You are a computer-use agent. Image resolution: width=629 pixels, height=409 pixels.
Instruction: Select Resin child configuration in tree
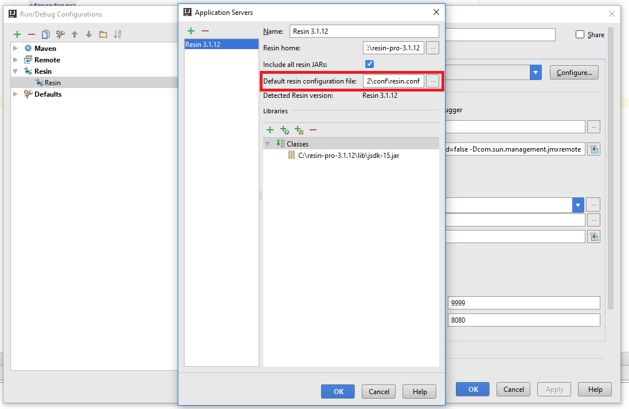(x=53, y=82)
